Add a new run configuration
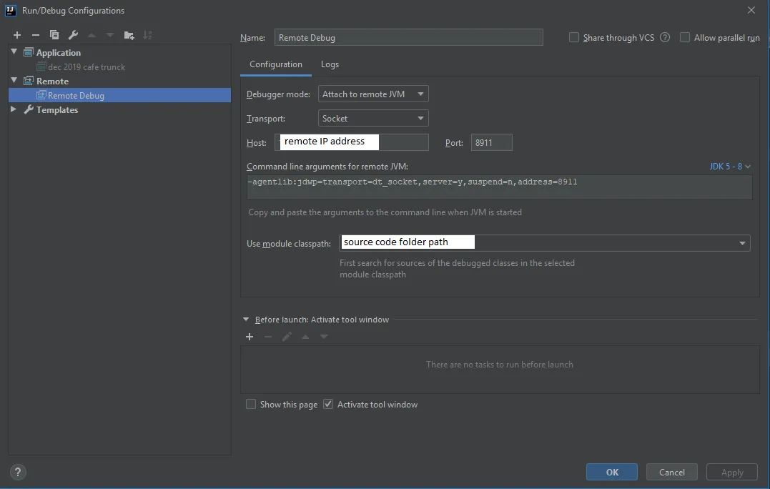 click(x=17, y=35)
